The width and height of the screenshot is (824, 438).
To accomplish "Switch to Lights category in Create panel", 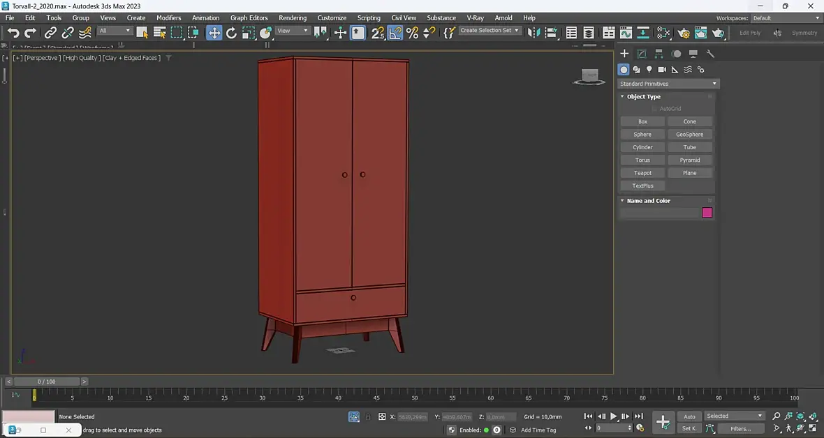I will click(649, 70).
